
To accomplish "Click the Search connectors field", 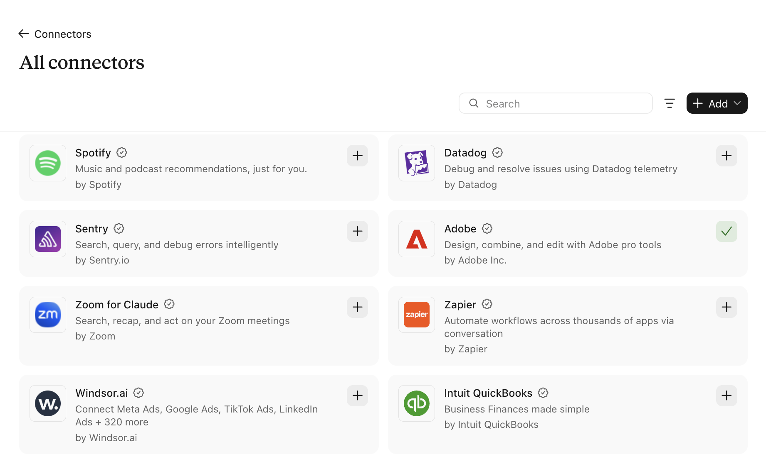I will tap(556, 103).
